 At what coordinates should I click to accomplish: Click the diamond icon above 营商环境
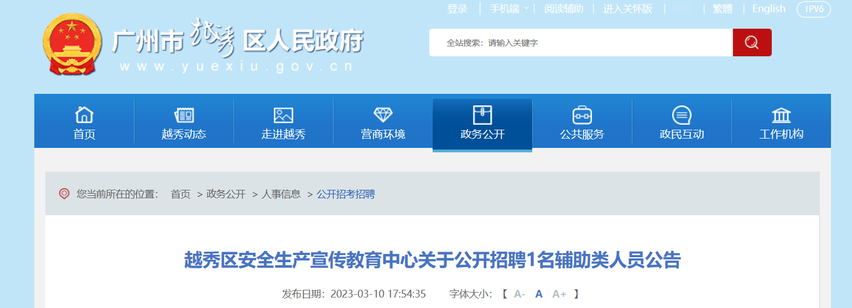(x=383, y=115)
